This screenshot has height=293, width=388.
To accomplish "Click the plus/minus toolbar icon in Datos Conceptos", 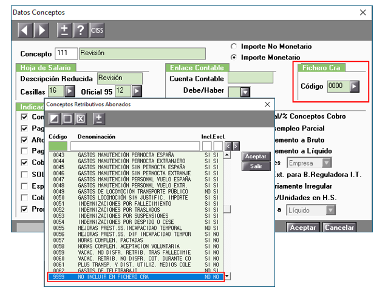I will click(64, 30).
